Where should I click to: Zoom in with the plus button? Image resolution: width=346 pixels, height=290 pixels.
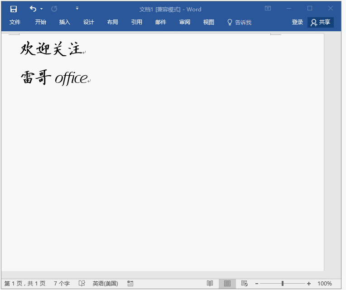(309, 284)
